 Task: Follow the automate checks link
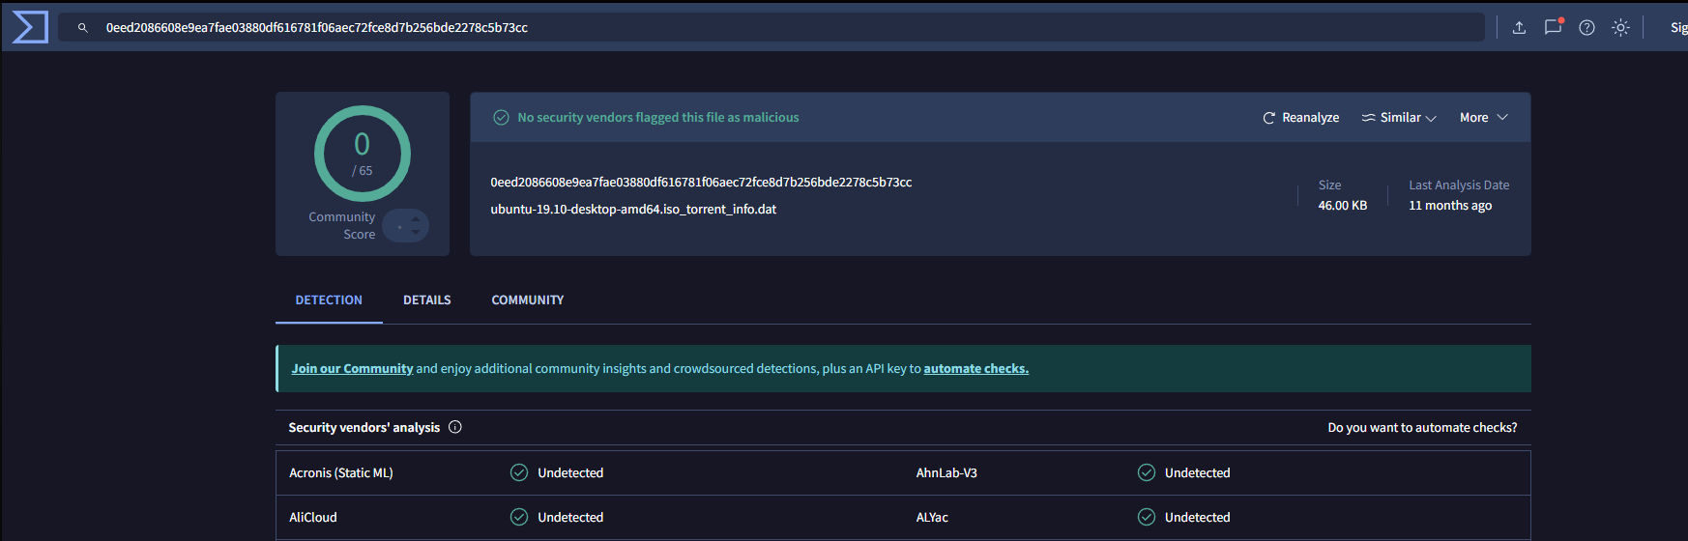point(975,369)
